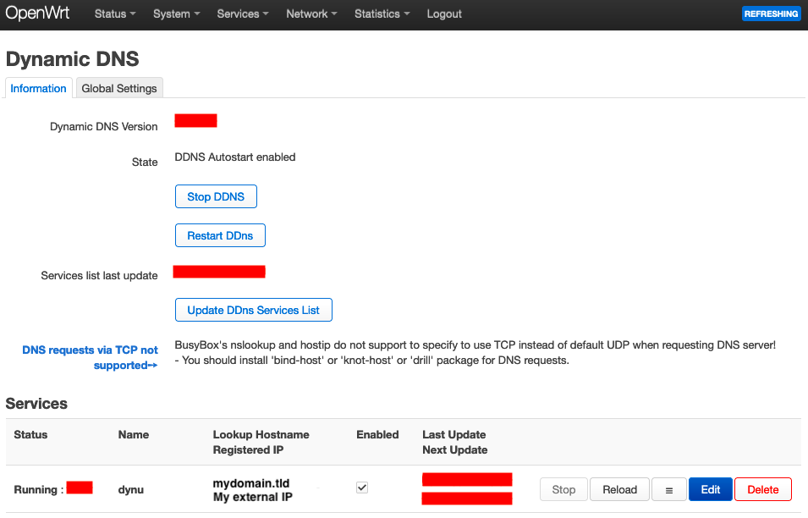This screenshot has width=808, height=518.
Task: Switch to the Global Settings tab
Action: [119, 88]
